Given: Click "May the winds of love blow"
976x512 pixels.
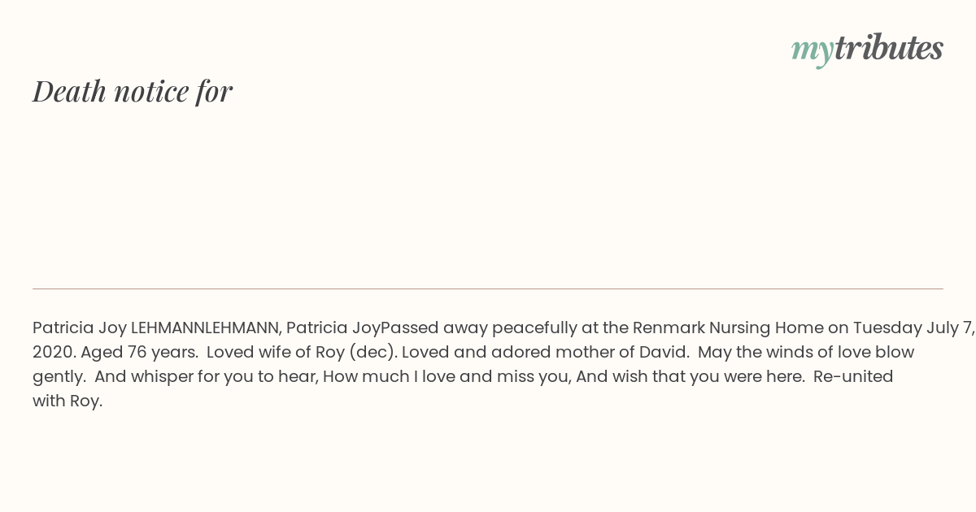Looking at the screenshot, I should [806, 353].
